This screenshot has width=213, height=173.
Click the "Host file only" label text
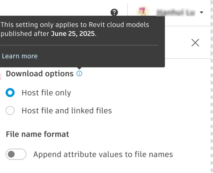[46, 93]
